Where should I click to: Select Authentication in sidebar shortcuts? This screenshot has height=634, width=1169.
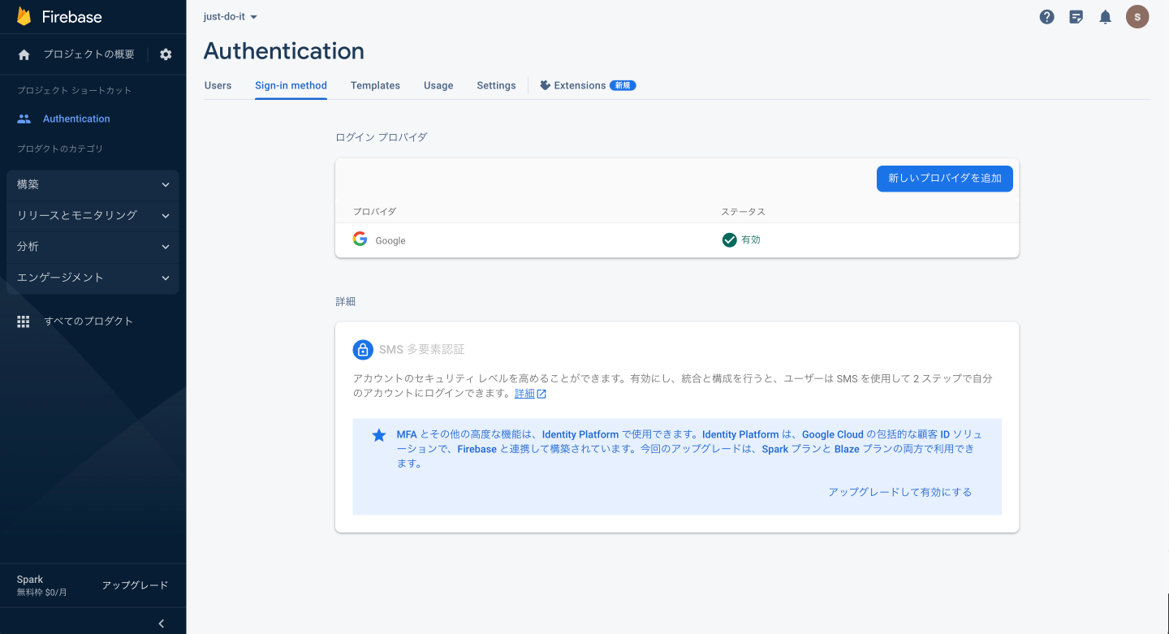(x=76, y=119)
